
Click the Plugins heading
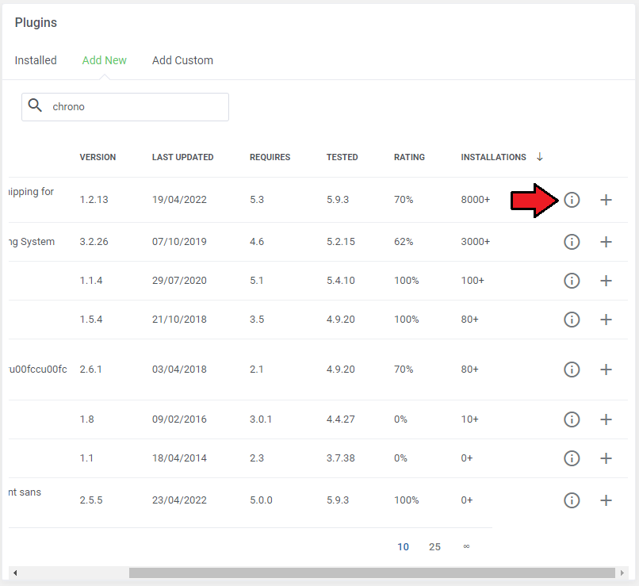(x=36, y=23)
